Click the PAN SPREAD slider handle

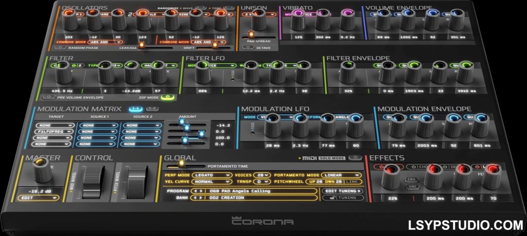point(251,34)
